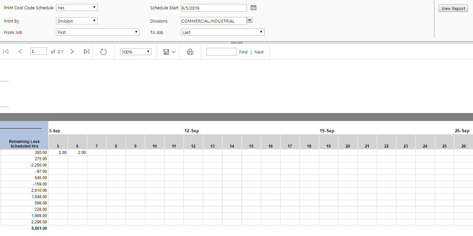Jump to last report page
This screenshot has width=473, height=236.
[x=87, y=52]
